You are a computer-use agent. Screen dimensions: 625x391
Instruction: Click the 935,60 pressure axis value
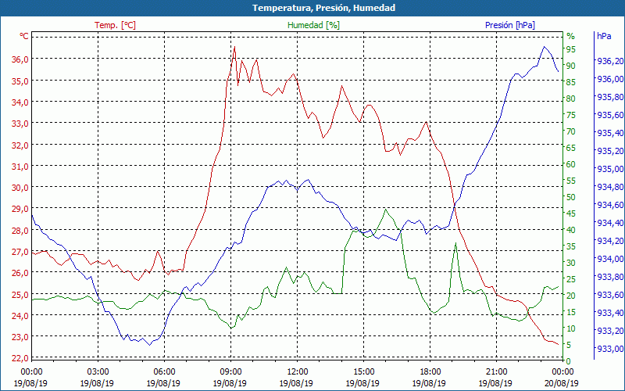coord(610,115)
